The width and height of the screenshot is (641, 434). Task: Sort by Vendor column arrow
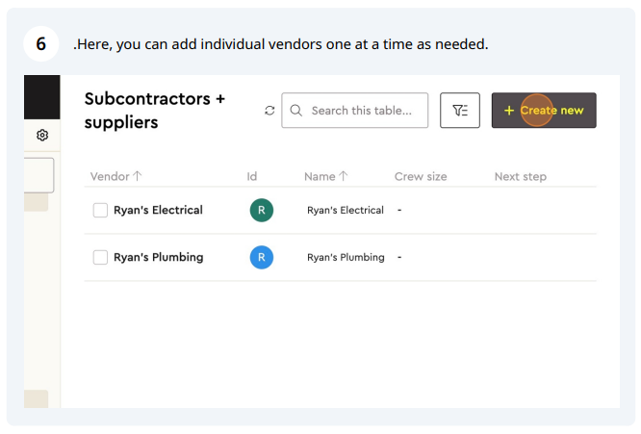point(138,176)
